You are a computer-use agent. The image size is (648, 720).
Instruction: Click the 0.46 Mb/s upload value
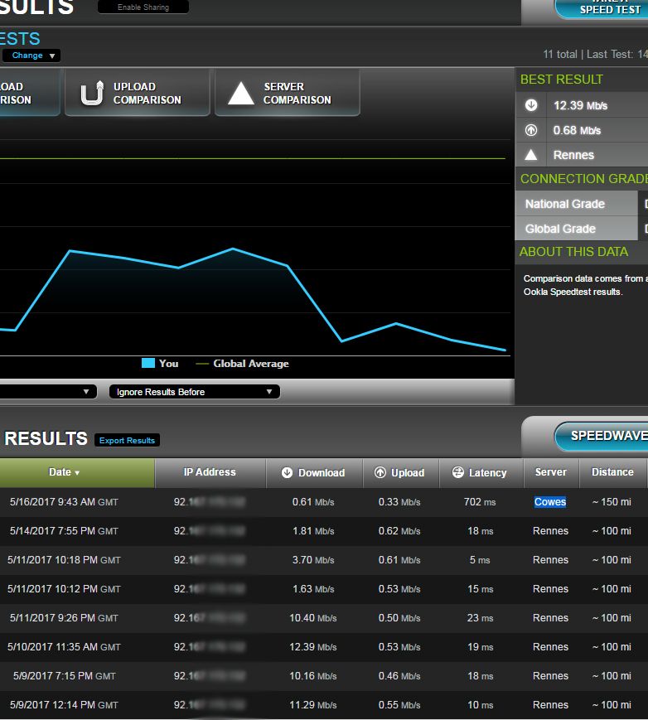(399, 675)
